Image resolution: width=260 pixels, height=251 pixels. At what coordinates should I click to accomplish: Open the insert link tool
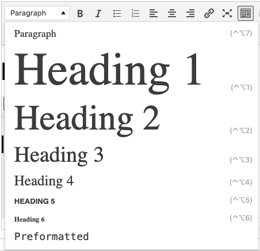[209, 13]
